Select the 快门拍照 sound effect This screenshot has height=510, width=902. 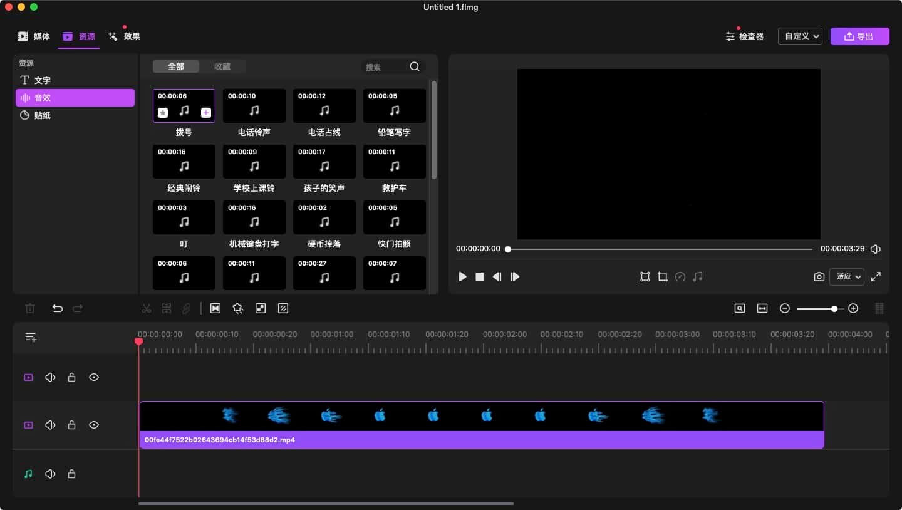[x=395, y=217]
